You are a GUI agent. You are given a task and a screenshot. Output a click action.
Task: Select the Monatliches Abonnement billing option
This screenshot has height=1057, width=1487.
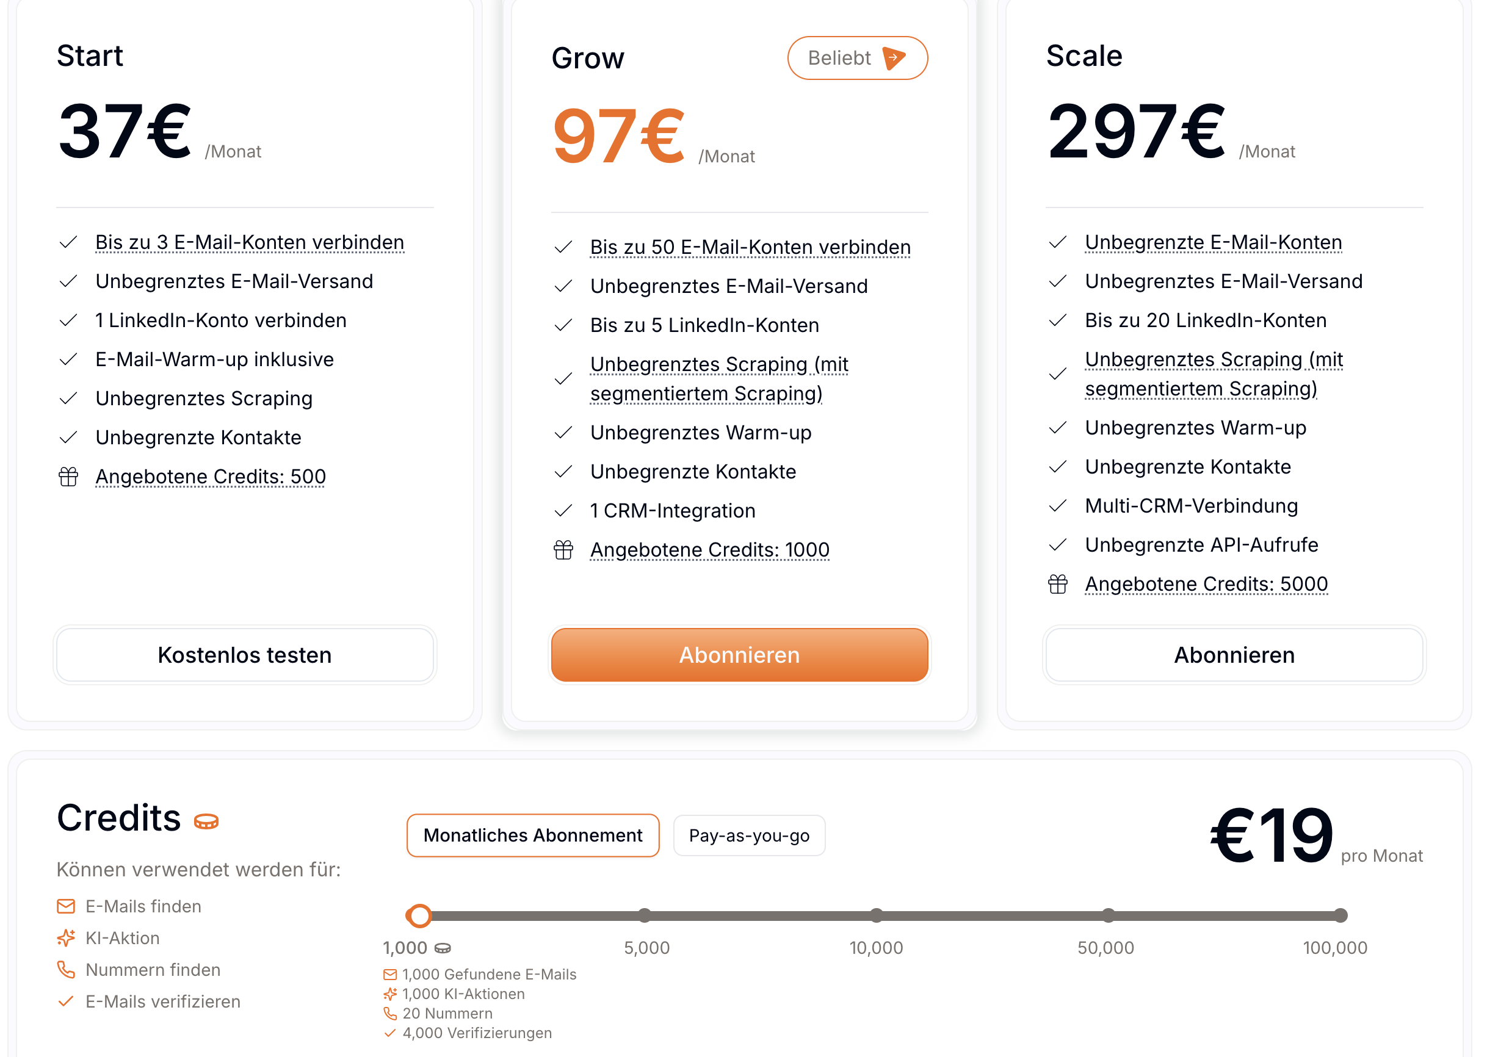(x=532, y=835)
